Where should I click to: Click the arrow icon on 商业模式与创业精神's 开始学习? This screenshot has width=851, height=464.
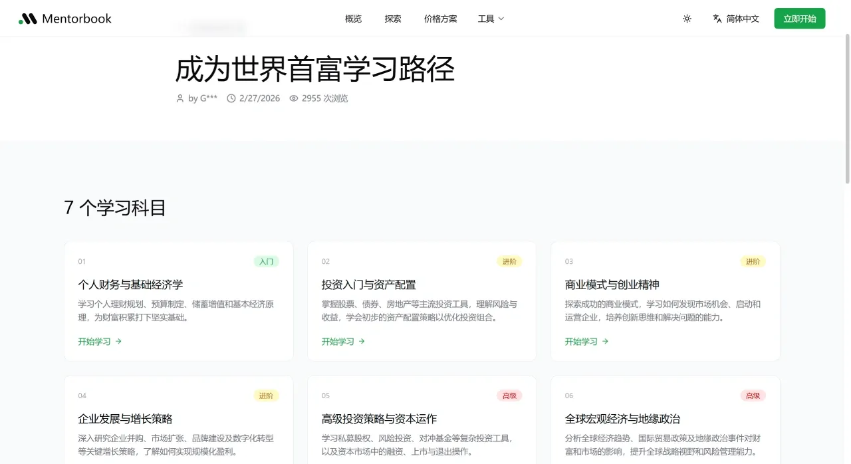(x=605, y=341)
